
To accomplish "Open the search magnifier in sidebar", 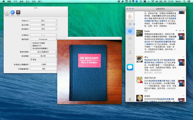I will 130,45.
